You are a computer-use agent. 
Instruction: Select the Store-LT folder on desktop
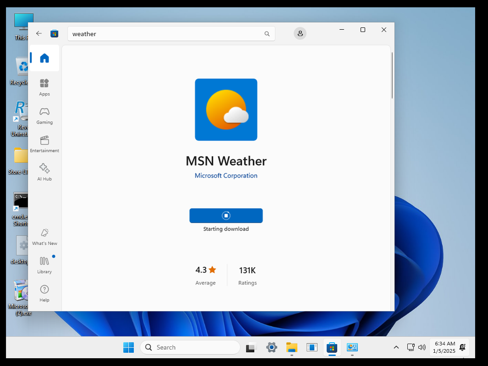click(18, 161)
